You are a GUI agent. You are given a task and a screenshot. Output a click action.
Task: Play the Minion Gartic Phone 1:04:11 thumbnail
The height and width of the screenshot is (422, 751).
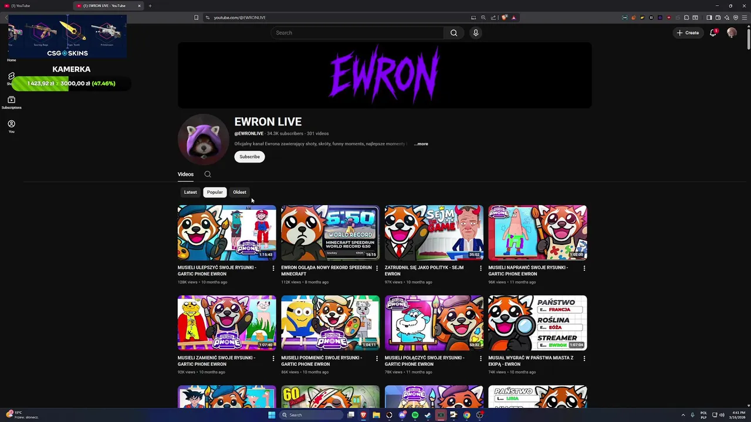[x=330, y=323]
